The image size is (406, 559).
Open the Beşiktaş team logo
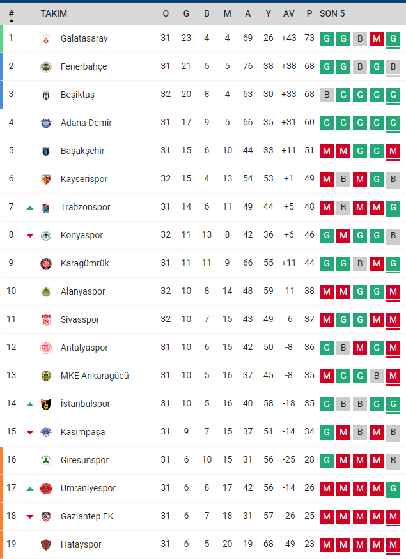[x=46, y=95]
